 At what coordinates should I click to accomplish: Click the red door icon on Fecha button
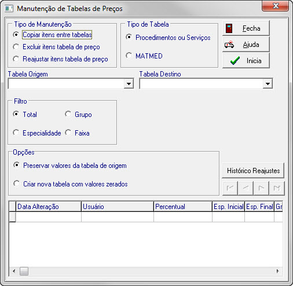[x=229, y=28]
